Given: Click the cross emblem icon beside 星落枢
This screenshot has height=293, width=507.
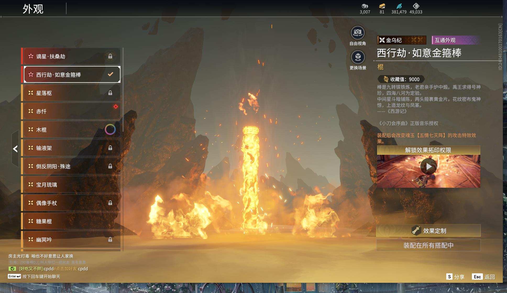Looking at the screenshot, I should (31, 93).
